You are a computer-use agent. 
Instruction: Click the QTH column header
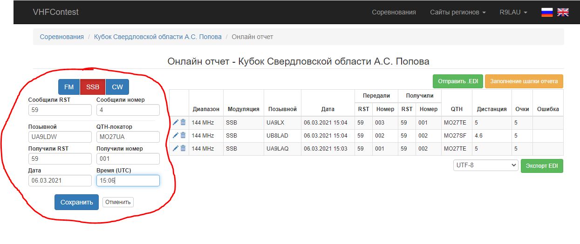[x=457, y=109]
